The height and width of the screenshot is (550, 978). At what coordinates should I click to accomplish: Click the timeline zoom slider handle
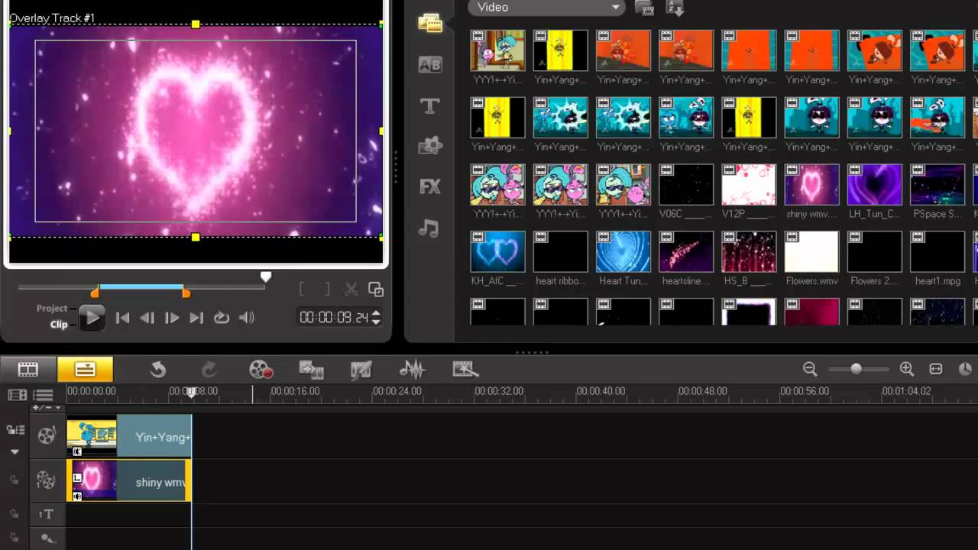coord(857,369)
